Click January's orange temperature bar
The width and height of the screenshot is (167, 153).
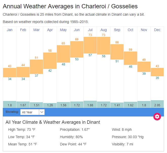pyautogui.click(x=10, y=72)
